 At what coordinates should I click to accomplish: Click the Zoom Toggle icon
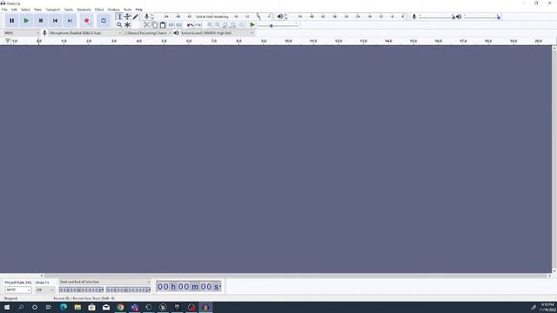tap(241, 25)
